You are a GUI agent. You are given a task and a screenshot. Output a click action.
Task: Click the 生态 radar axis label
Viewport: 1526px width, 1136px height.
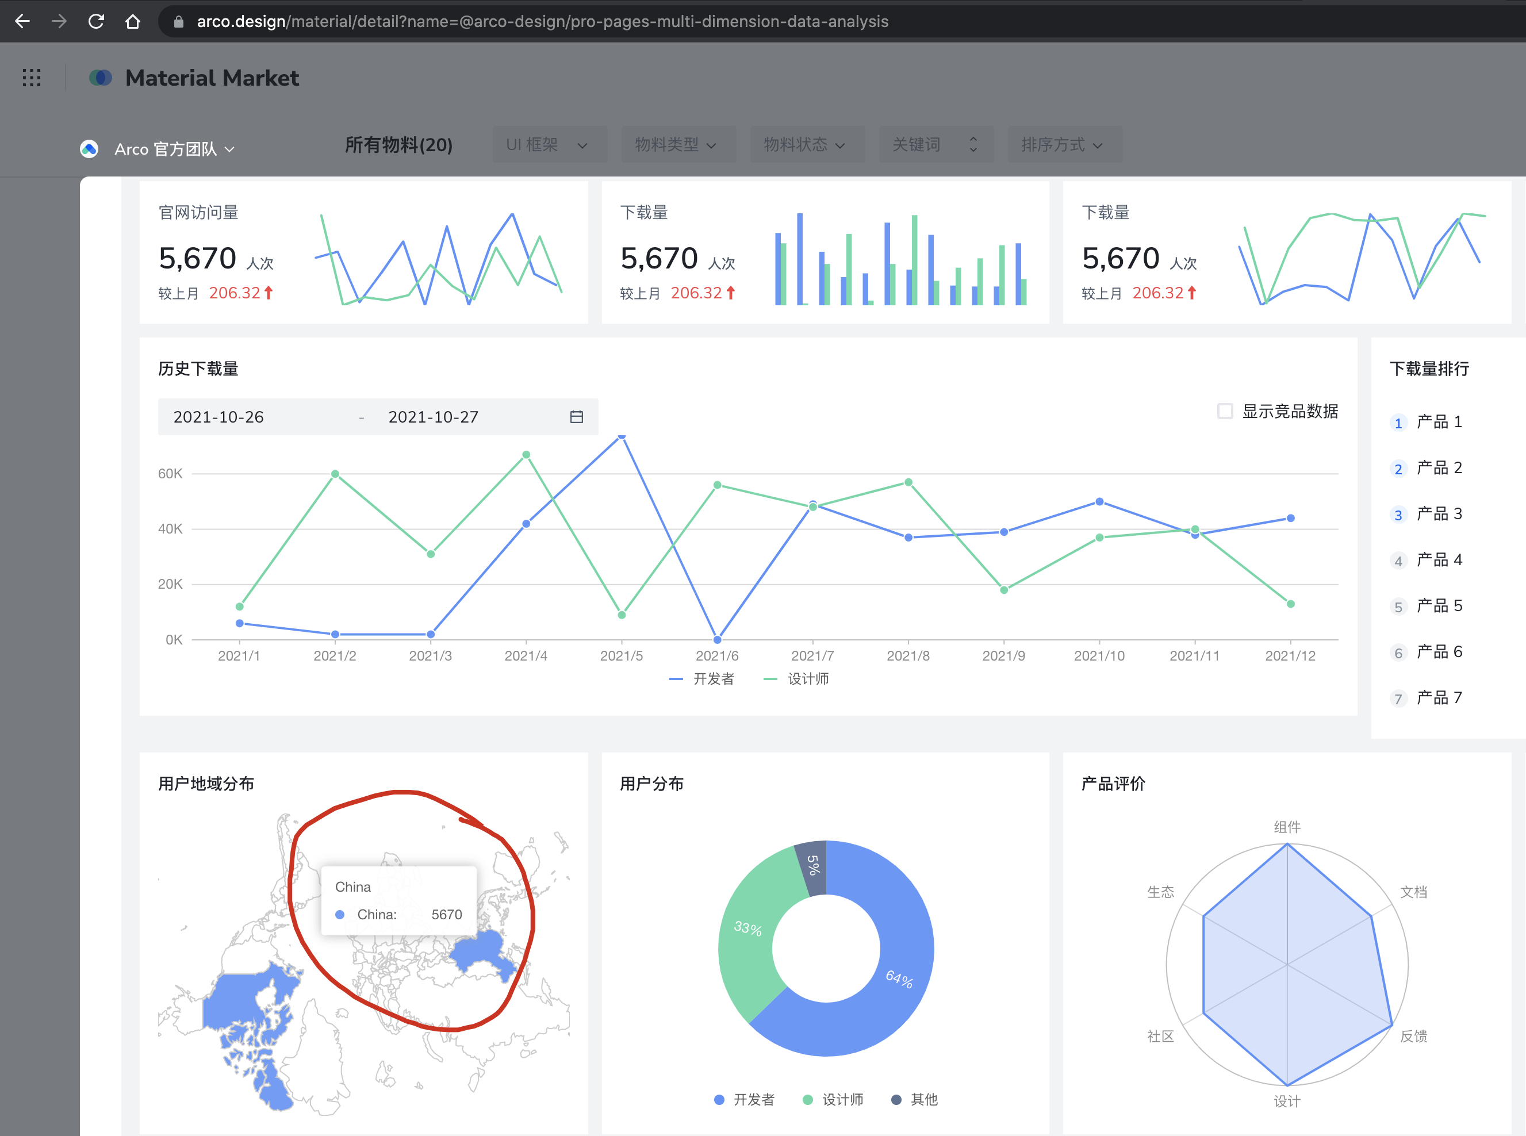1161,892
